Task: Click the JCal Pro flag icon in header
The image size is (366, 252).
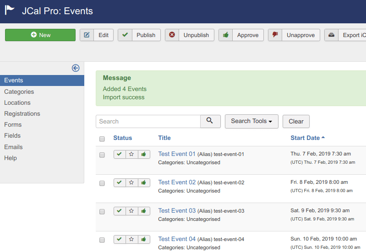Action: [x=10, y=10]
